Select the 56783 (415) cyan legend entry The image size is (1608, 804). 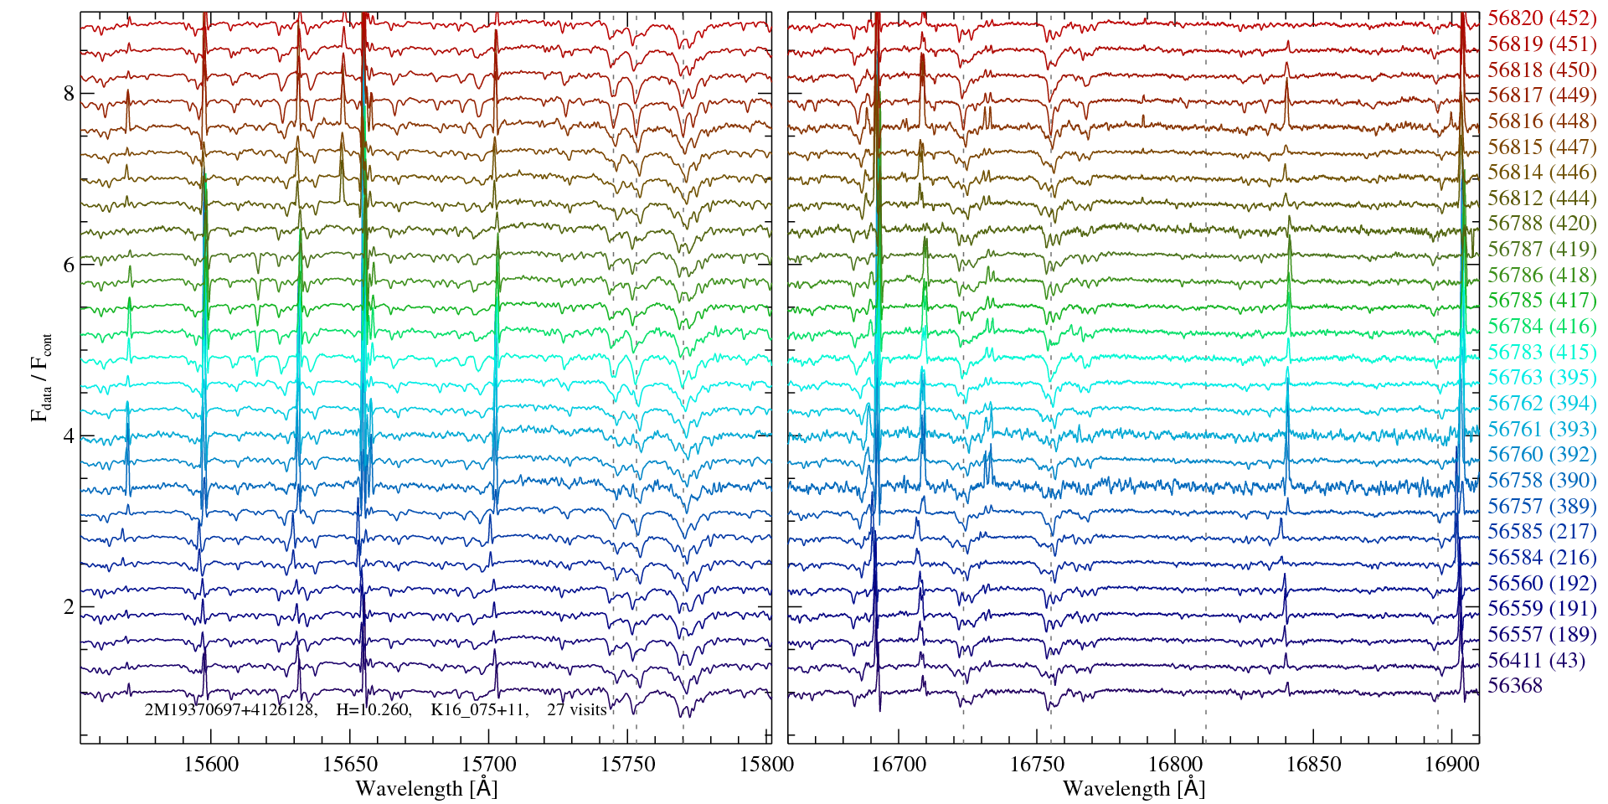pos(1541,352)
